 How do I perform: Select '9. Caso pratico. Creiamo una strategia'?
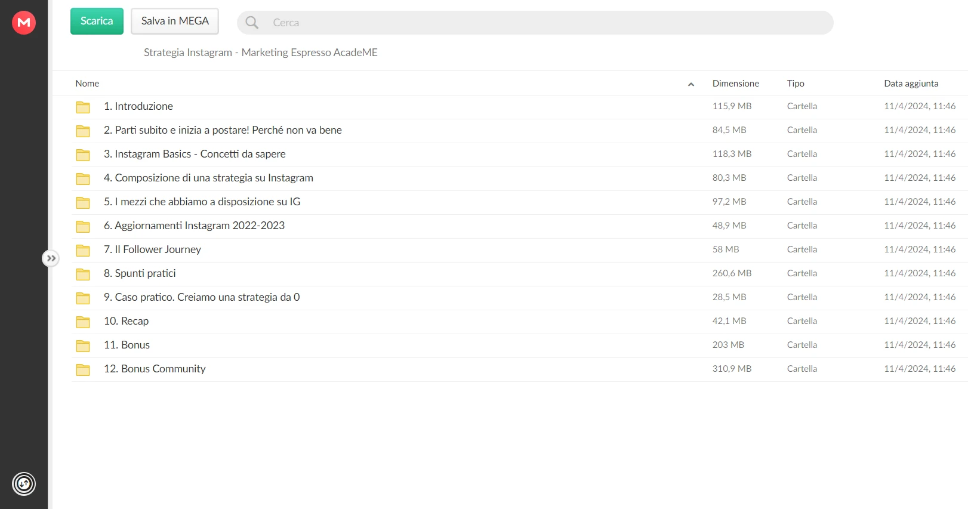[x=202, y=297]
